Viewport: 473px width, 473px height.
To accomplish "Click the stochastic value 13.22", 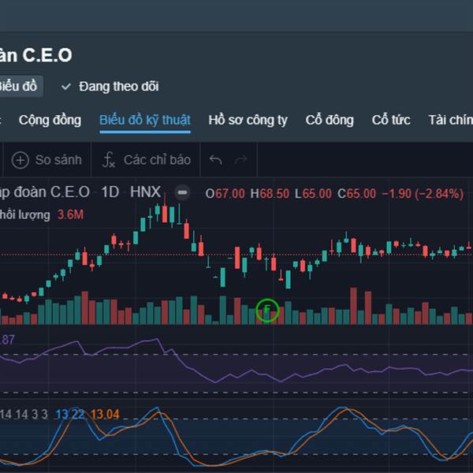I will (70, 414).
